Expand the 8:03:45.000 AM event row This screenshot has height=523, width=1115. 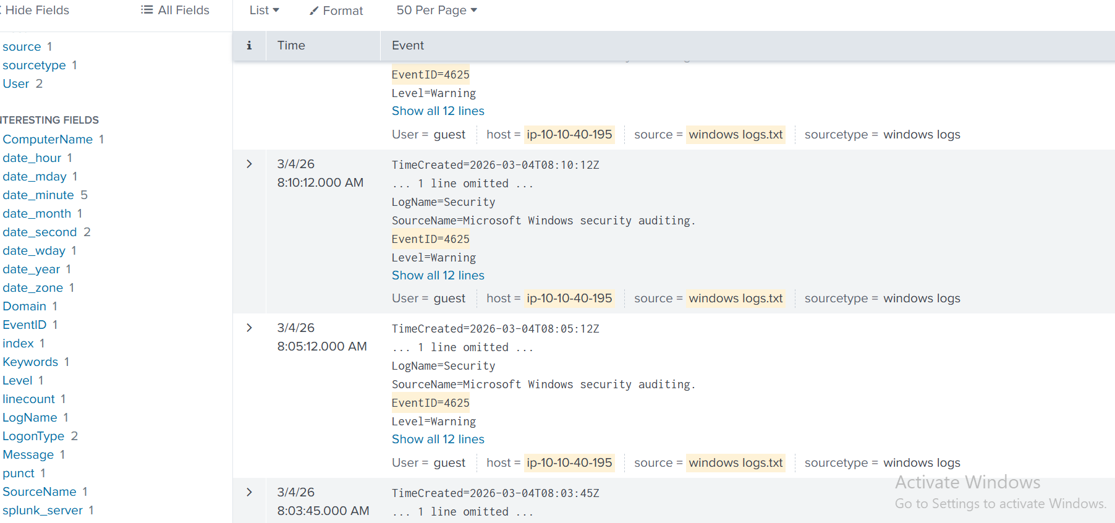249,493
